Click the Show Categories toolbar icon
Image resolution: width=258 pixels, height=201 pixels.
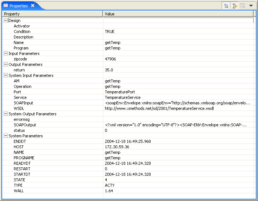pyautogui.click(x=226, y=6)
